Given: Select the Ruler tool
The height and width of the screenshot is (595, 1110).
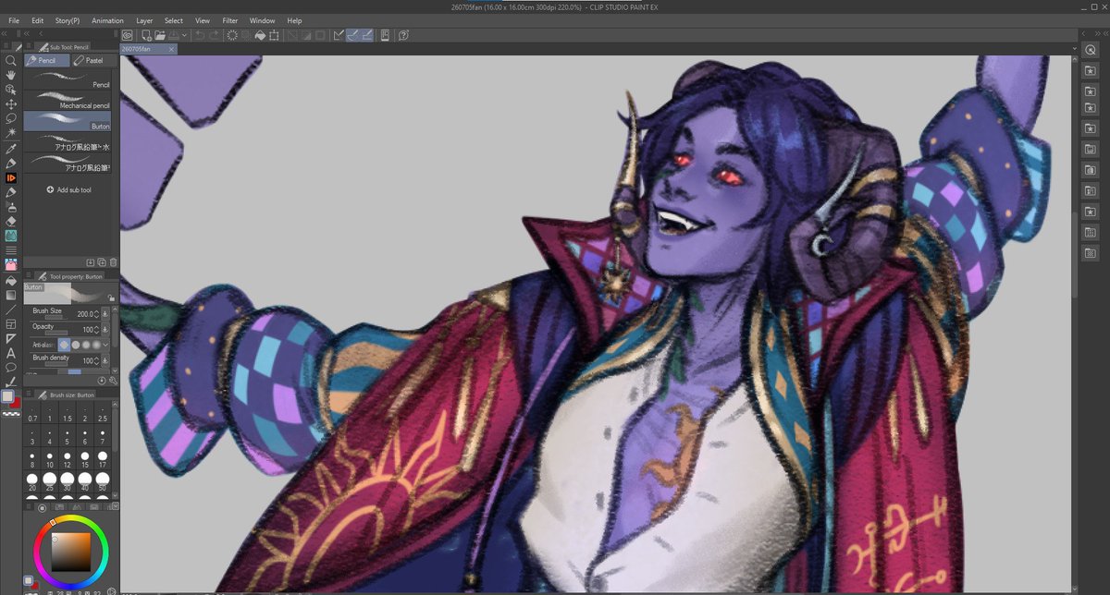Looking at the screenshot, I should pos(11,338).
